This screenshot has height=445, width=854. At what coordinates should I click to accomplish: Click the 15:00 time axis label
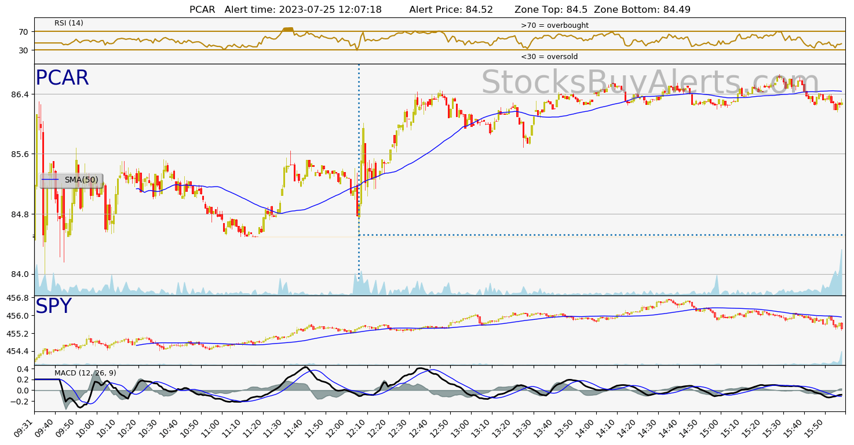(x=710, y=428)
